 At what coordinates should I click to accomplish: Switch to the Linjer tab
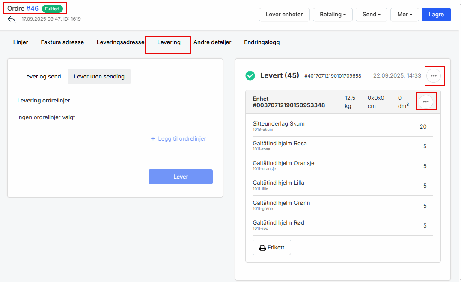point(21,42)
